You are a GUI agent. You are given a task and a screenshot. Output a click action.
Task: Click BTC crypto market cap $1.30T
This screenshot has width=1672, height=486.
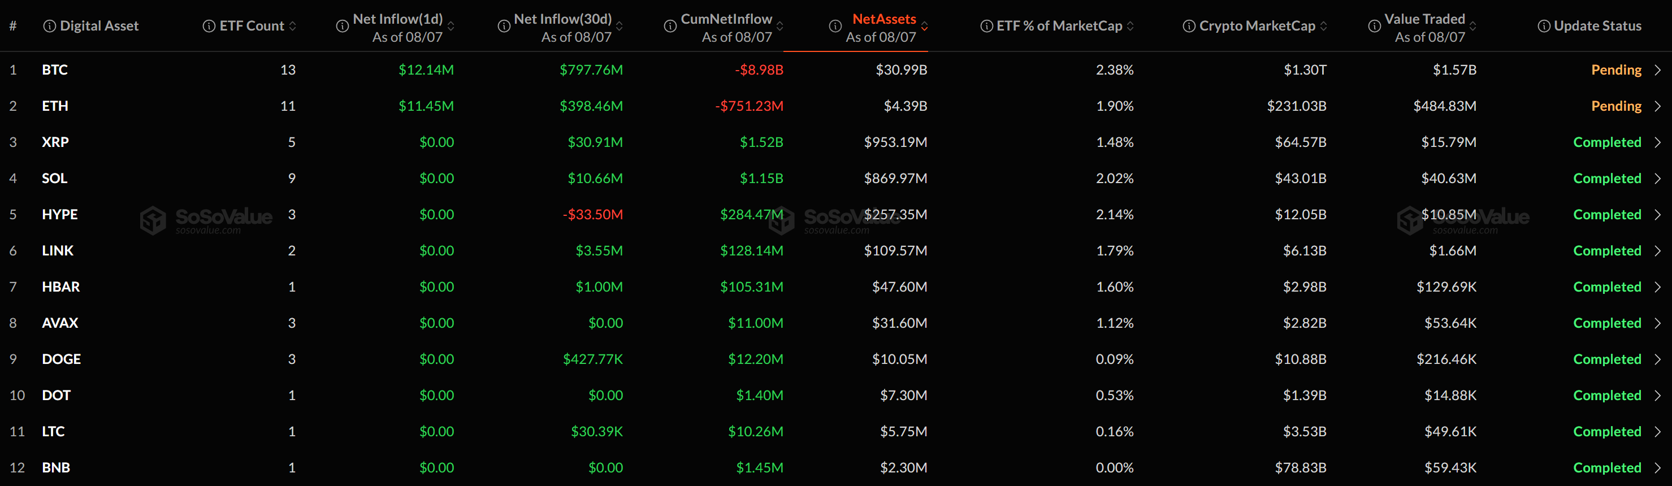(x=1305, y=70)
